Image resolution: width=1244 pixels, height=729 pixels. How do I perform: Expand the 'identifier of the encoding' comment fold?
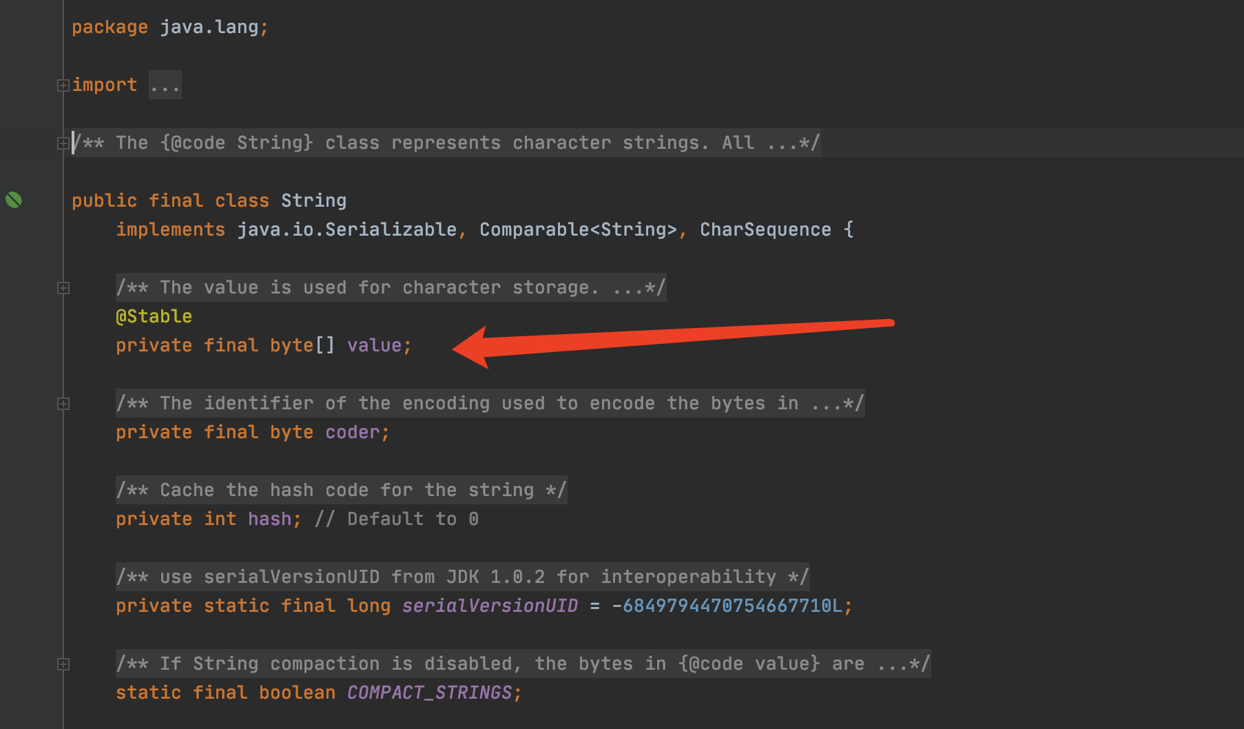tap(63, 404)
